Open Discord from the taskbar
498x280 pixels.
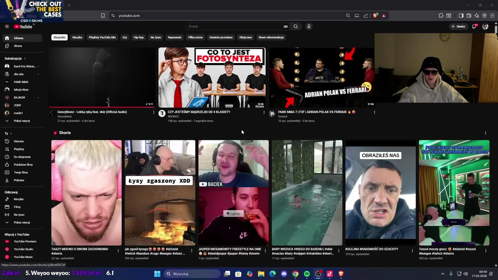point(284,274)
